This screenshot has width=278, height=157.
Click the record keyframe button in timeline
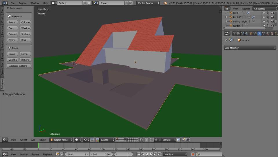point(193,154)
